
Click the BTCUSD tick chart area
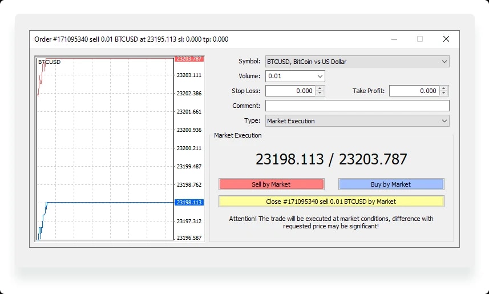click(x=105, y=149)
